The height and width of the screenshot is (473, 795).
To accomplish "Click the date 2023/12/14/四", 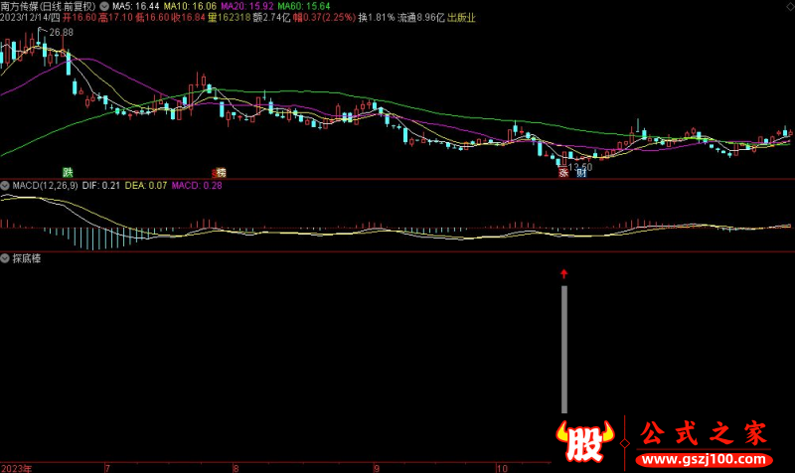I will pos(30,18).
